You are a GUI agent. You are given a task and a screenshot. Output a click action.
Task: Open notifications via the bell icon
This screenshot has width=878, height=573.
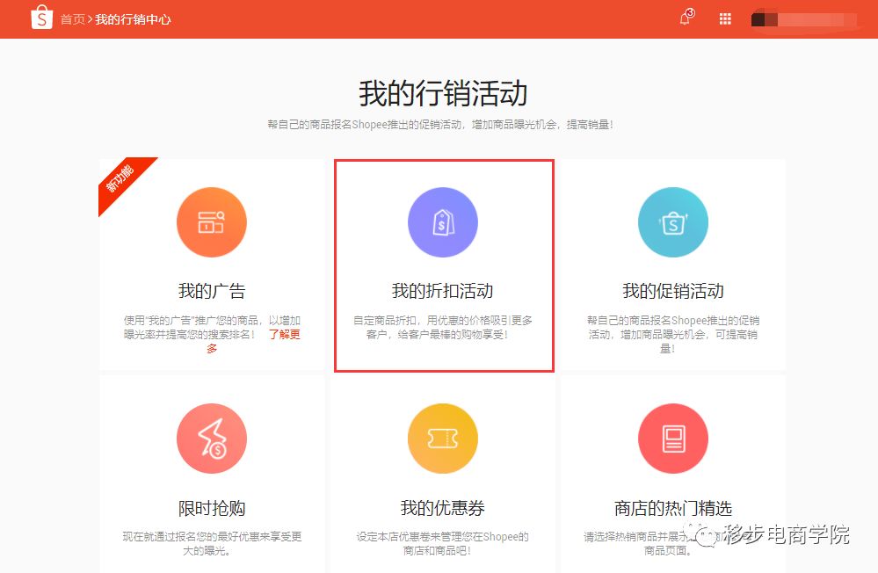pos(685,18)
